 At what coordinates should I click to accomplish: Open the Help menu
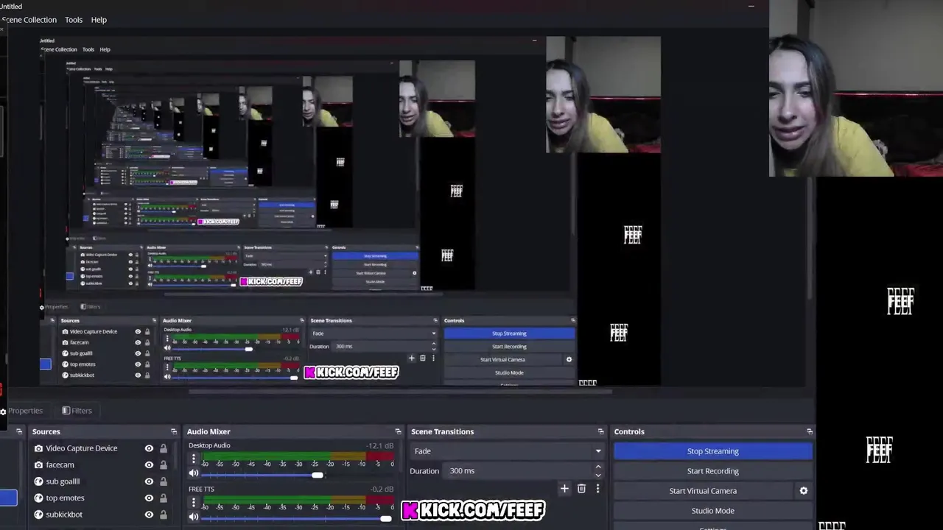[99, 20]
